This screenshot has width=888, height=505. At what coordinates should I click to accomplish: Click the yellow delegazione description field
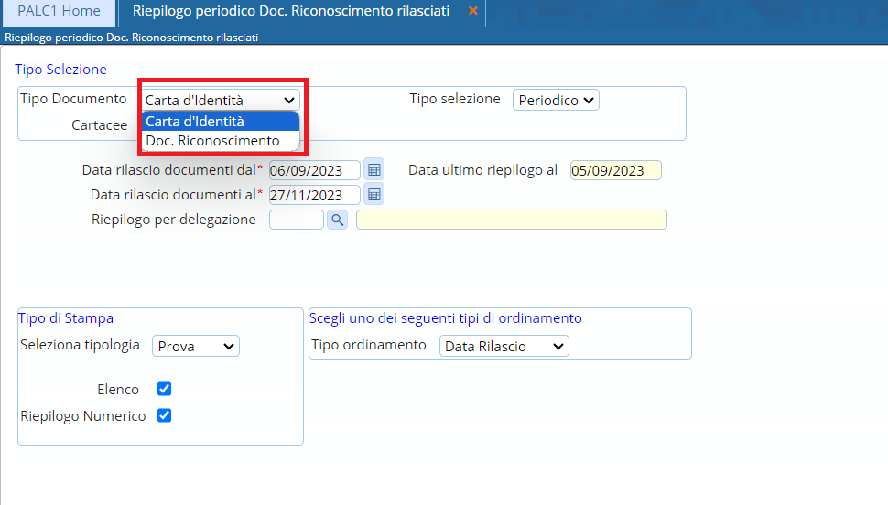tap(511, 220)
